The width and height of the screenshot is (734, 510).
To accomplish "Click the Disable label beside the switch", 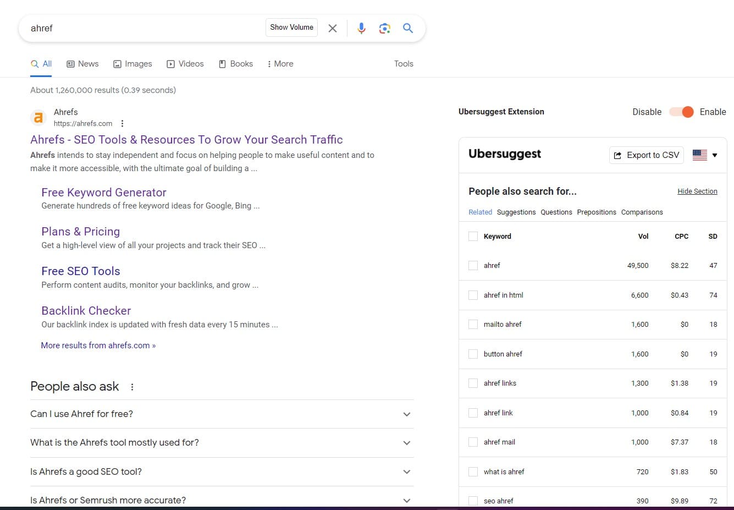I will (647, 112).
